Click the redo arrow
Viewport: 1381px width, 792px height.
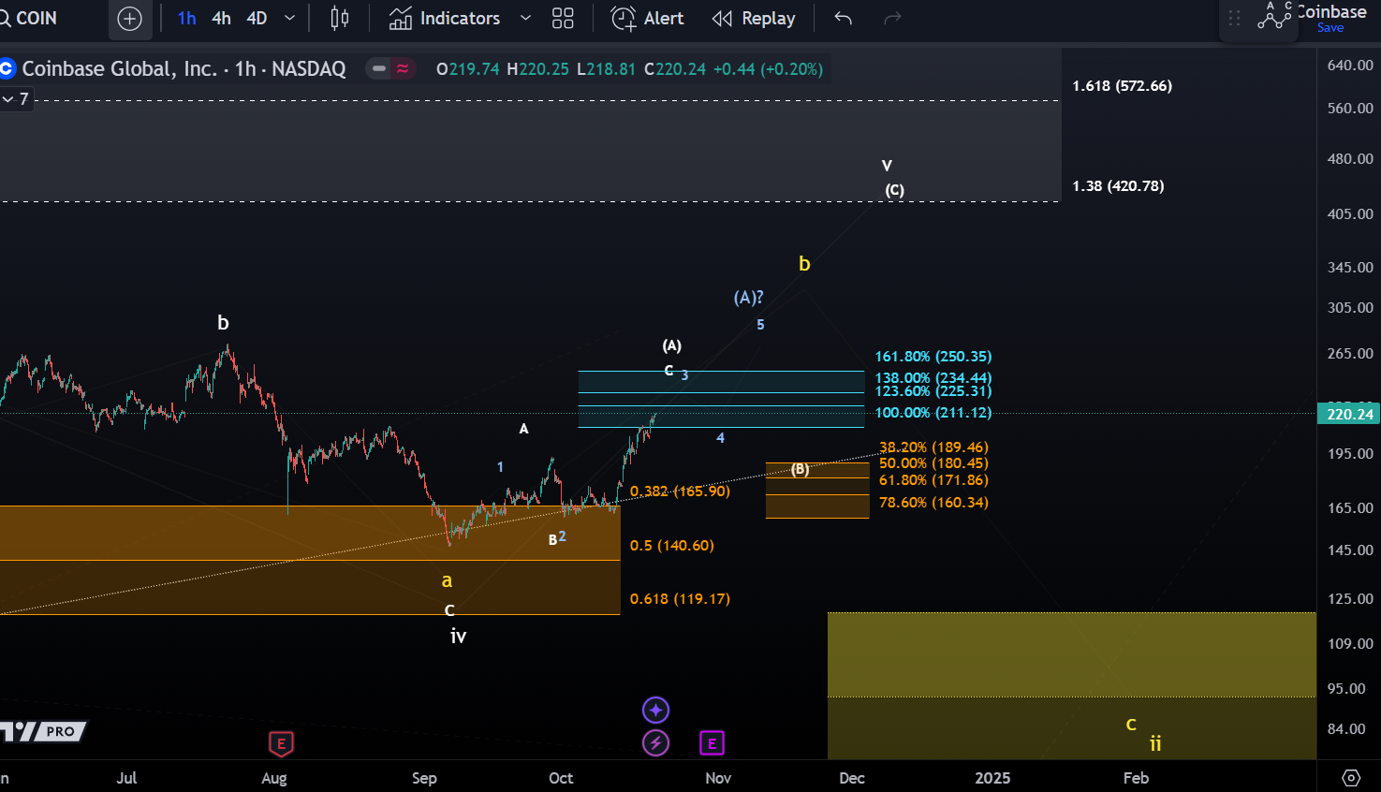pos(892,19)
